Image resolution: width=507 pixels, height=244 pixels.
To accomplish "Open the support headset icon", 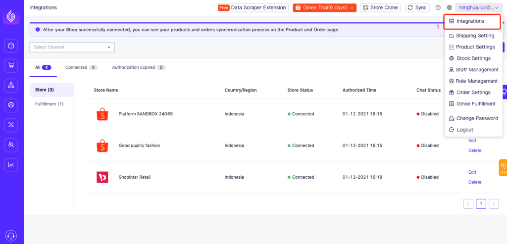I will click(x=11, y=236).
